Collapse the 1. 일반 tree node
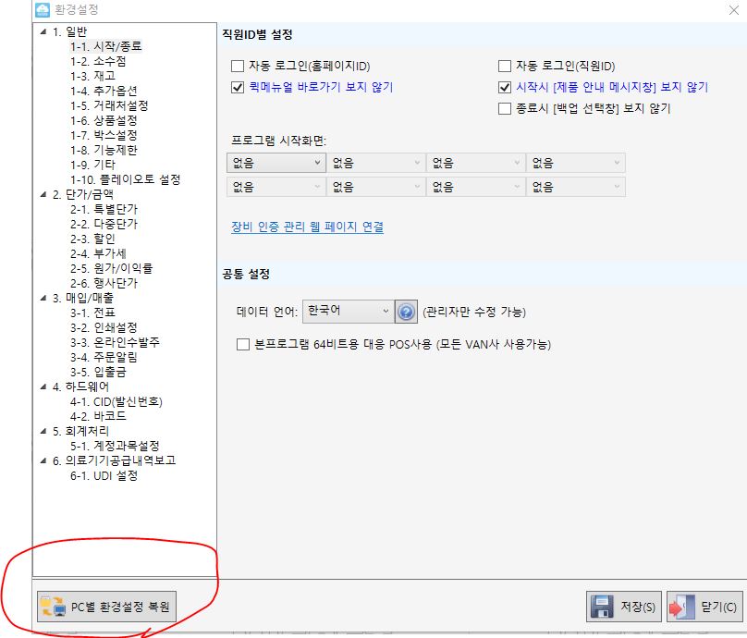The image size is (747, 638). tap(43, 31)
